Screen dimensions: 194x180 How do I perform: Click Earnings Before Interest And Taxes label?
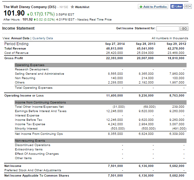pyautogui.click(x=41, y=111)
